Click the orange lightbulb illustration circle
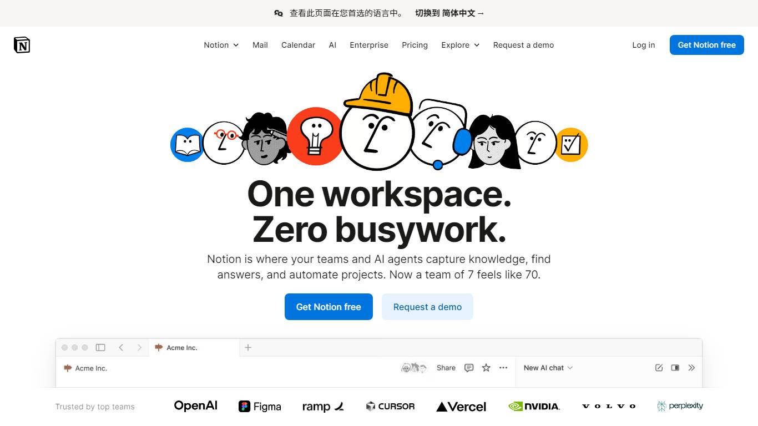The image size is (758, 426). [315, 136]
